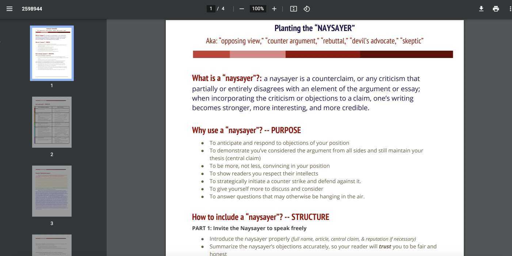Zoom in on the PDF document
This screenshot has height=256, width=512.
click(x=274, y=9)
